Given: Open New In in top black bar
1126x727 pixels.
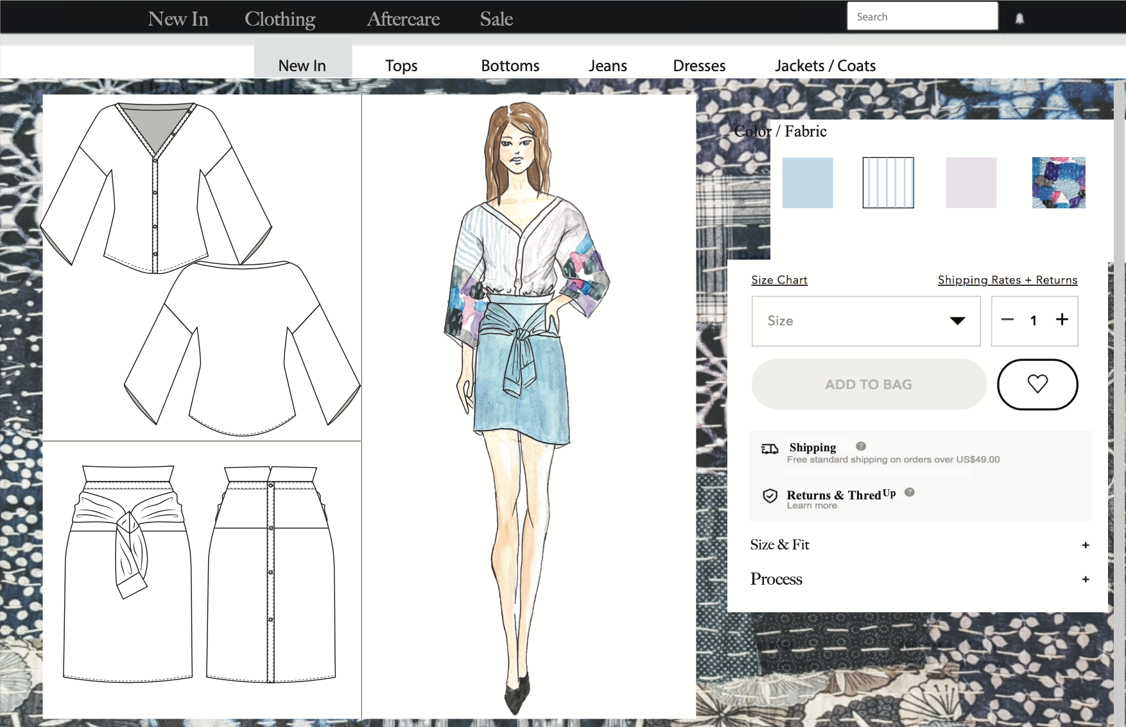Looking at the screenshot, I should [x=178, y=19].
